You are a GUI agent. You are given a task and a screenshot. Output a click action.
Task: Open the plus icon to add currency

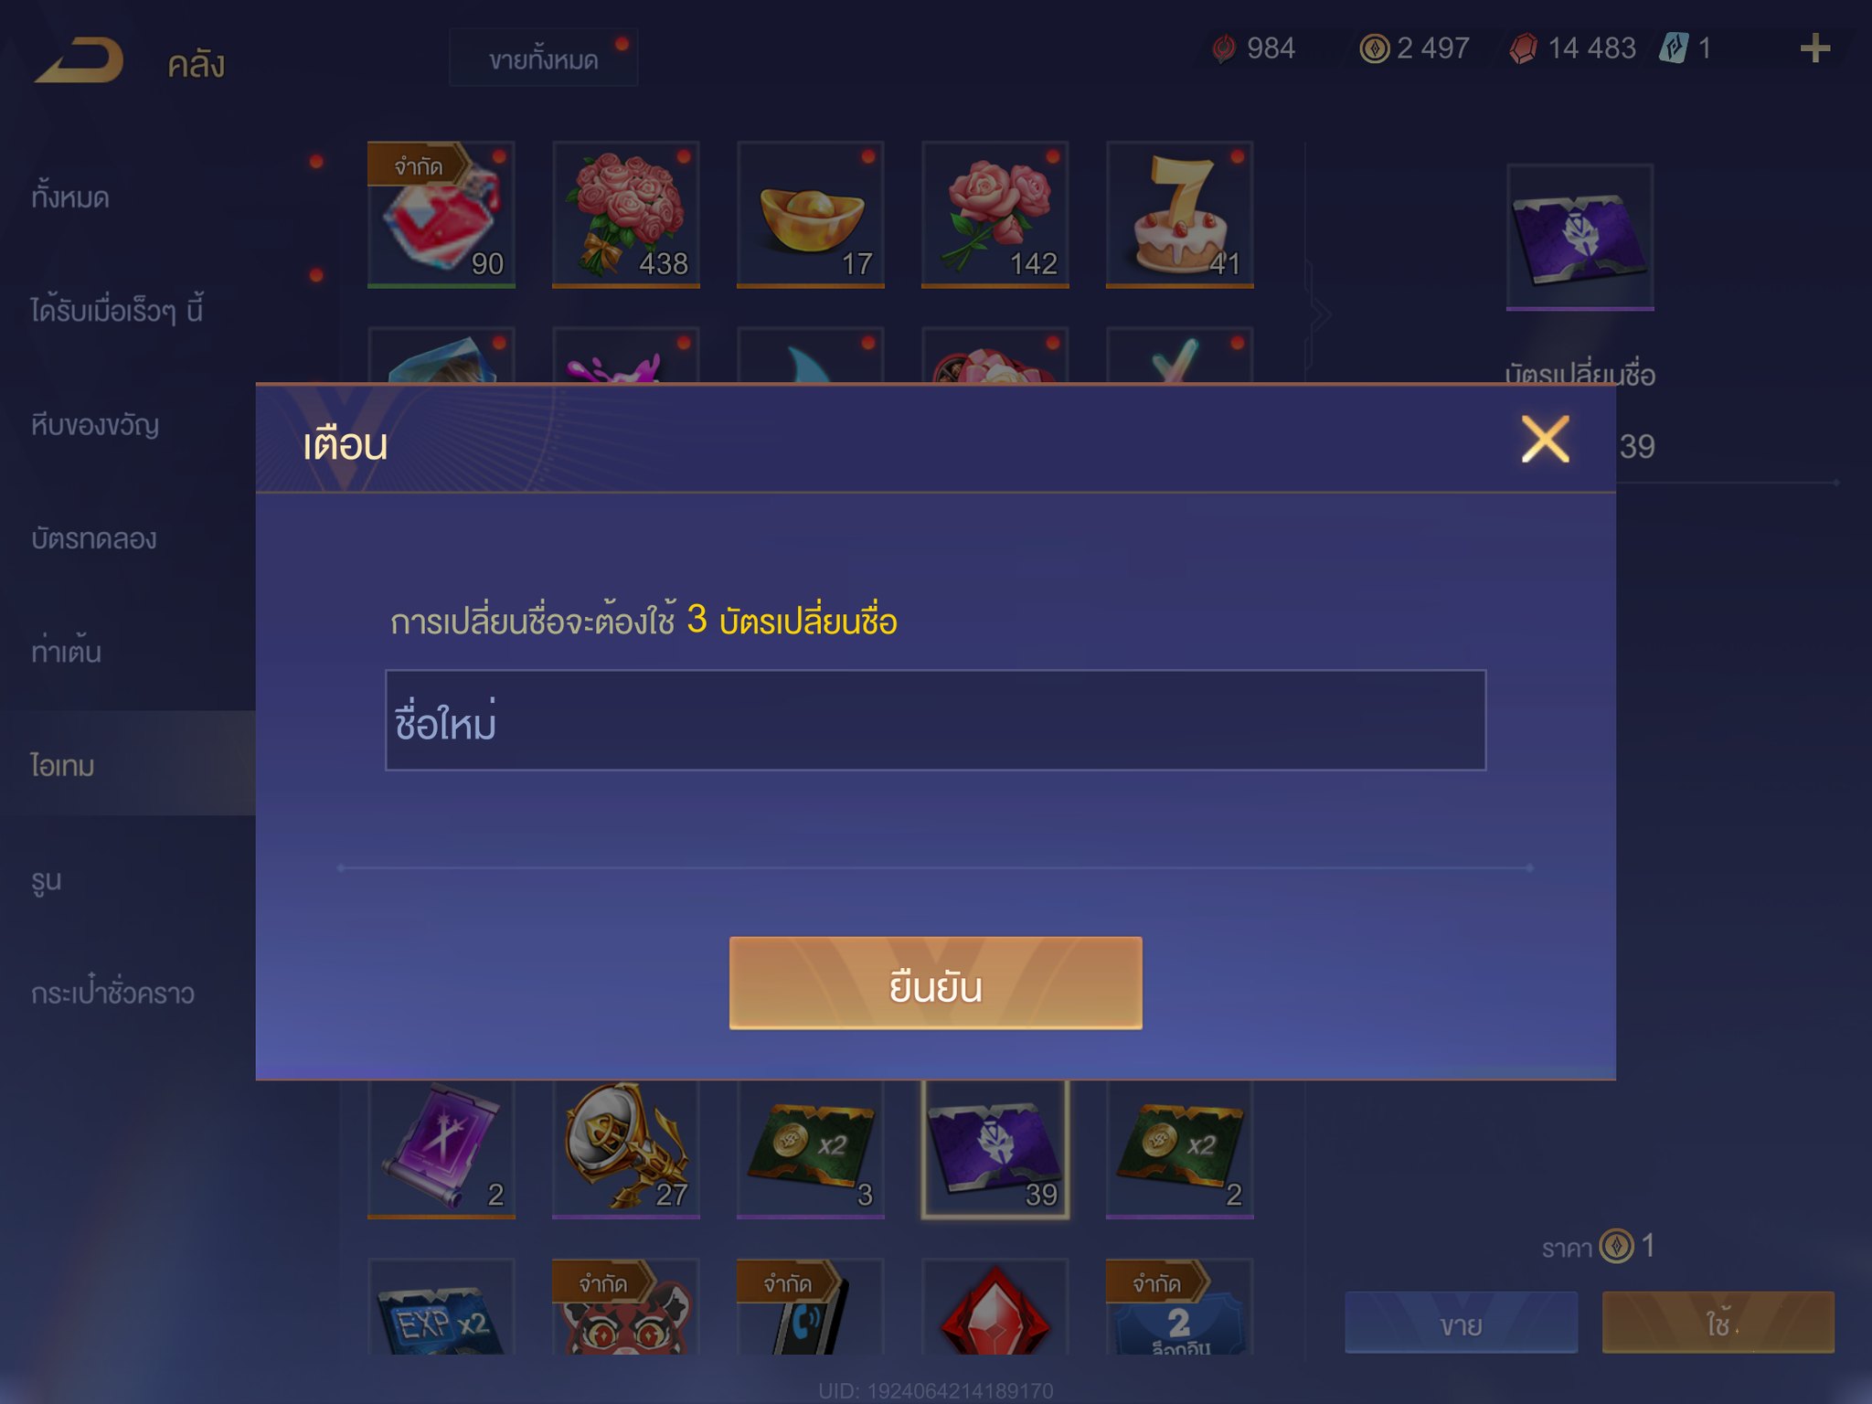[x=1814, y=48]
